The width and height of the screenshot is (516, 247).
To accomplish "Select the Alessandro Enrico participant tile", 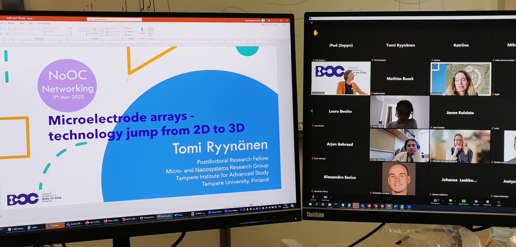I will (x=340, y=177).
